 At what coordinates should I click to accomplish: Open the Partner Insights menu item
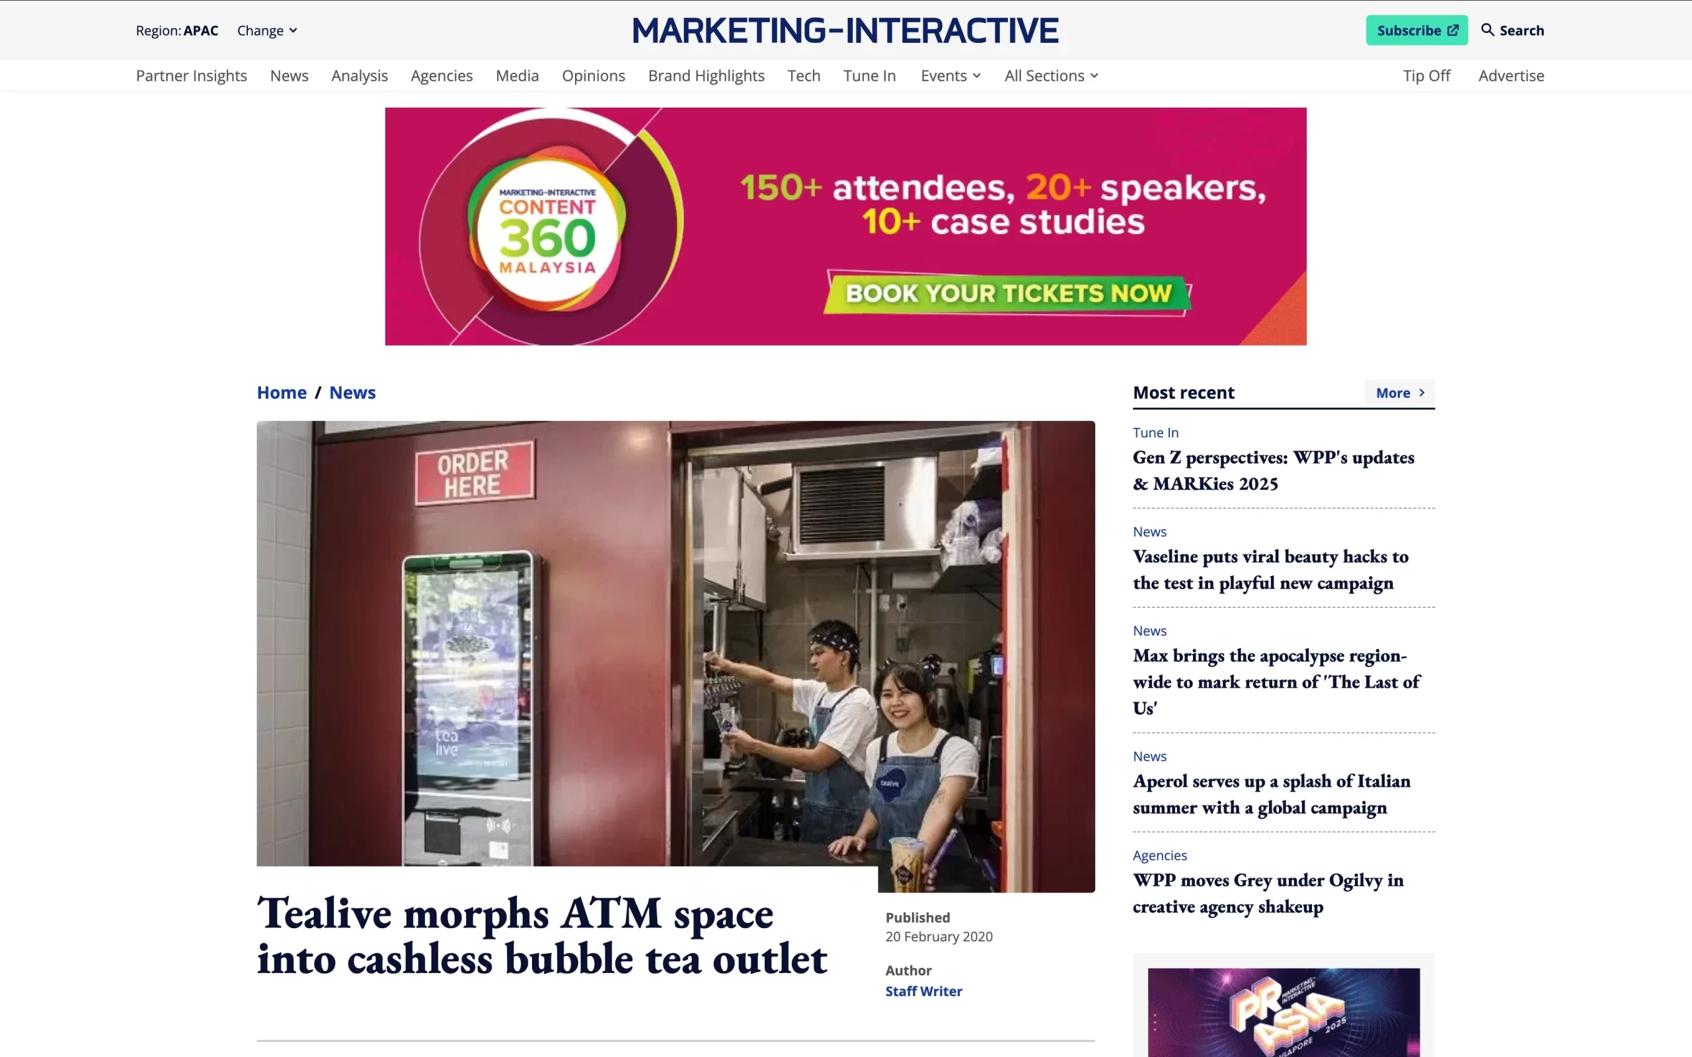[192, 75]
